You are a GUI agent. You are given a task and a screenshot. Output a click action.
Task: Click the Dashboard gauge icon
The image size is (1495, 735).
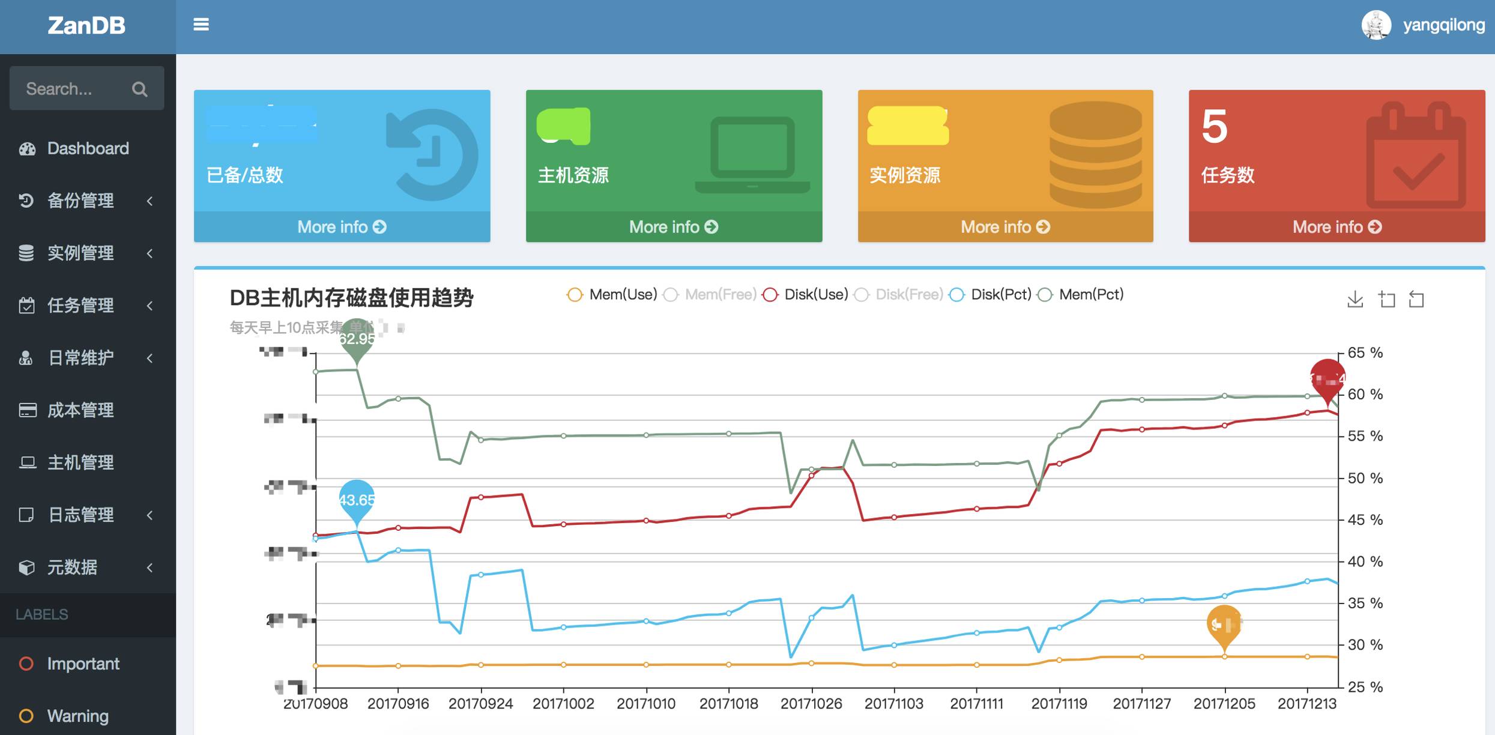point(27,149)
